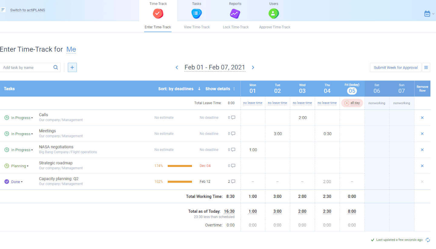
Task: Open Reports via the purple chart icon
Action: (235, 13)
